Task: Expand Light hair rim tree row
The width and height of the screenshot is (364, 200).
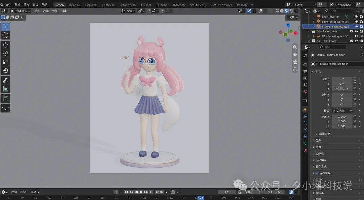Action: point(314,17)
